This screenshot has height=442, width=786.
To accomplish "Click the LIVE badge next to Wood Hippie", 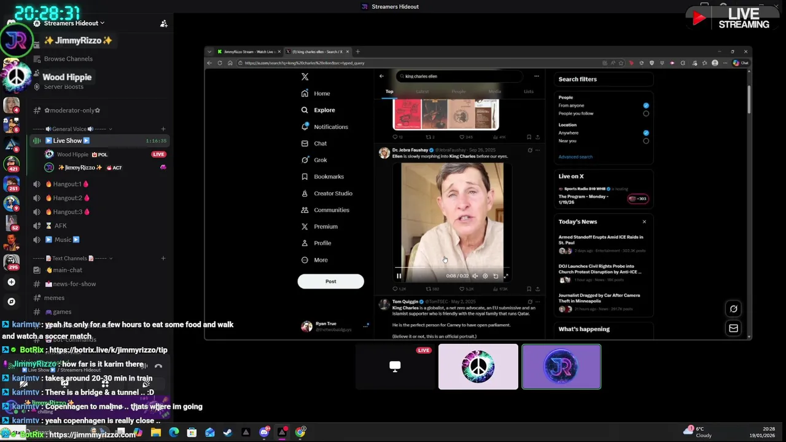I will click(158, 155).
